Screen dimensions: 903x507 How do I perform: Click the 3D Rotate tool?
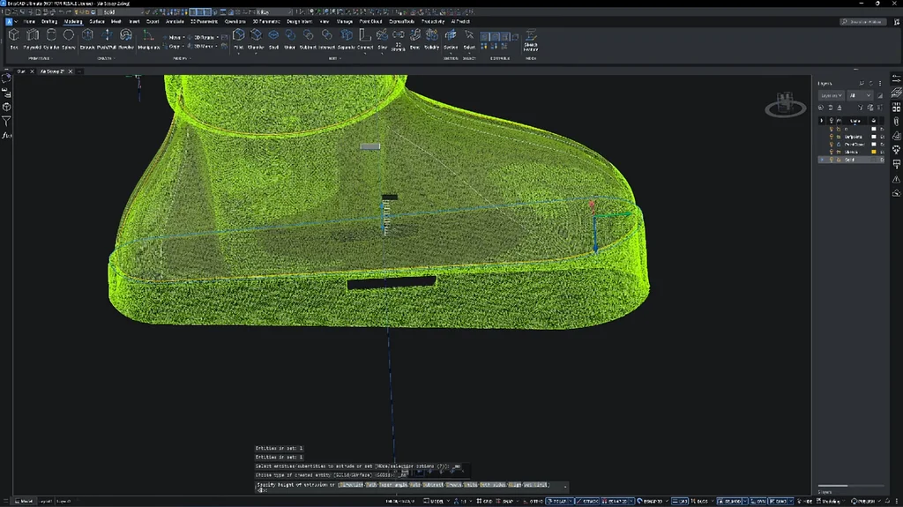pyautogui.click(x=201, y=37)
